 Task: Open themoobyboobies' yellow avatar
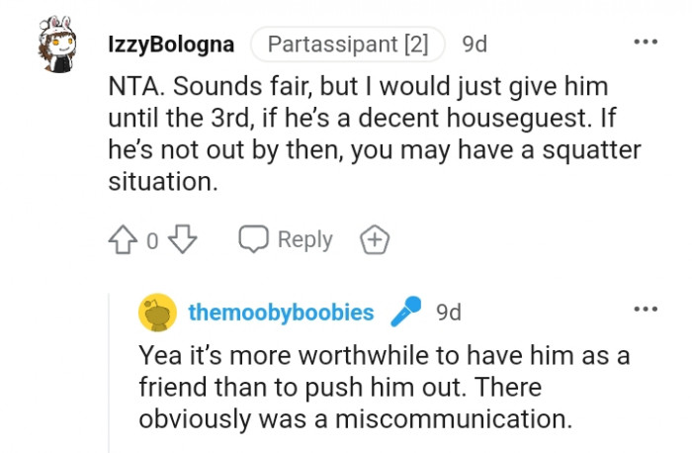click(157, 313)
